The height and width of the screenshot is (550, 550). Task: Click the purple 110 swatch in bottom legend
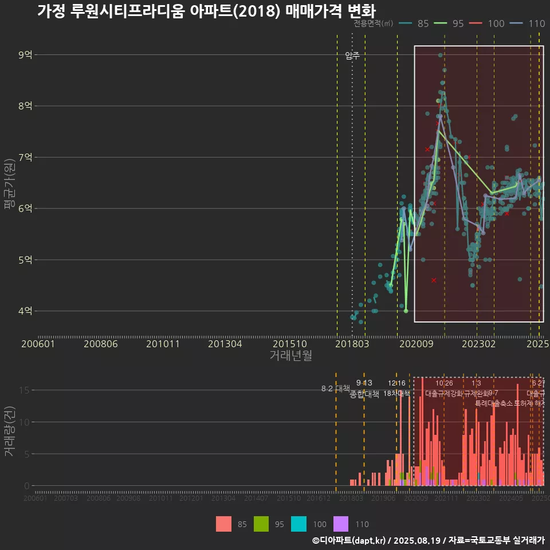click(x=340, y=524)
